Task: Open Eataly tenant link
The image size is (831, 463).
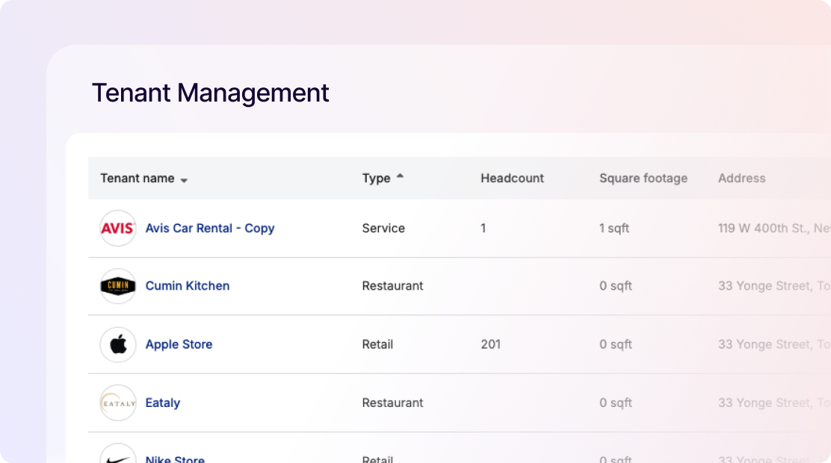Action: coord(162,403)
